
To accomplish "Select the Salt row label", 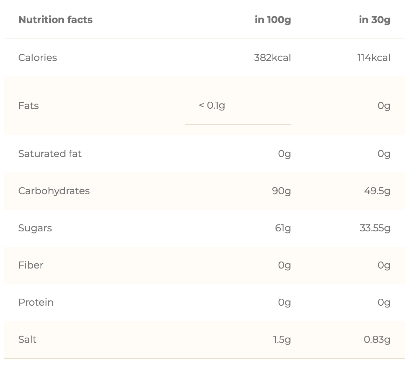I will pyautogui.click(x=27, y=339).
